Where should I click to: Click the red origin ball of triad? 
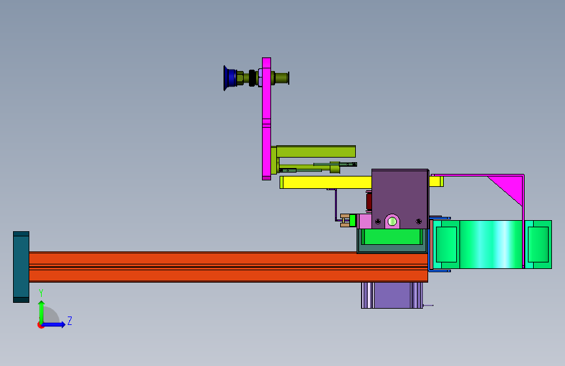(x=40, y=325)
